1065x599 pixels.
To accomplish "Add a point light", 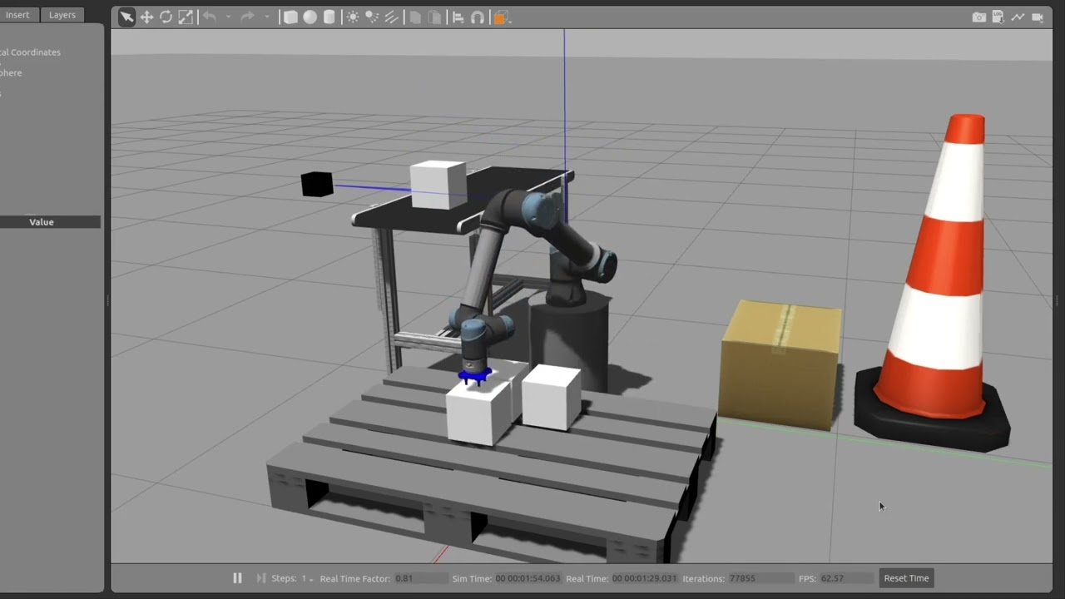I will click(353, 17).
